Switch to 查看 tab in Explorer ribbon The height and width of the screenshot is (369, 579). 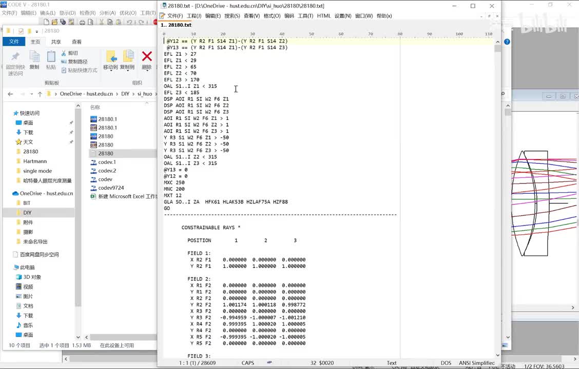pos(76,42)
